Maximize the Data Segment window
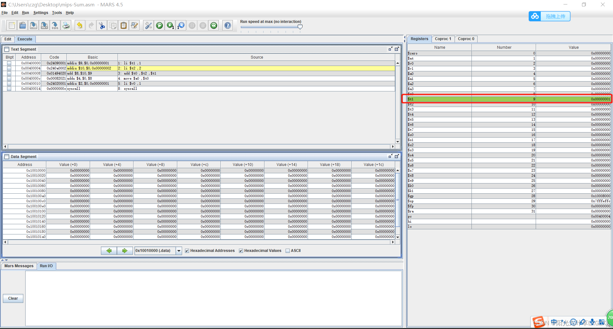 click(x=397, y=156)
